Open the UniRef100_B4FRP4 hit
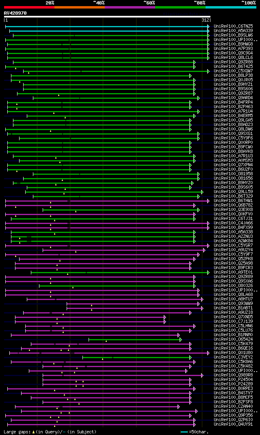Image resolution: width=260 pixels, height=435 pixels. (233, 102)
